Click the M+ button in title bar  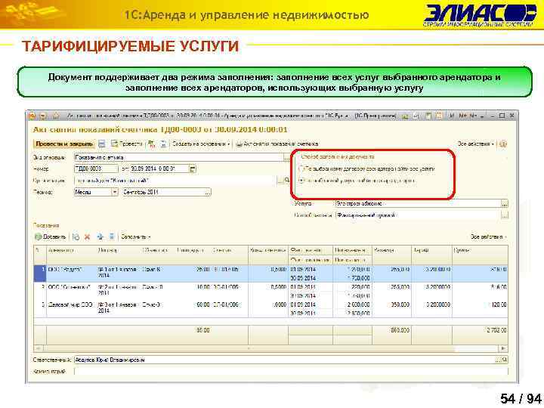[x=463, y=116]
